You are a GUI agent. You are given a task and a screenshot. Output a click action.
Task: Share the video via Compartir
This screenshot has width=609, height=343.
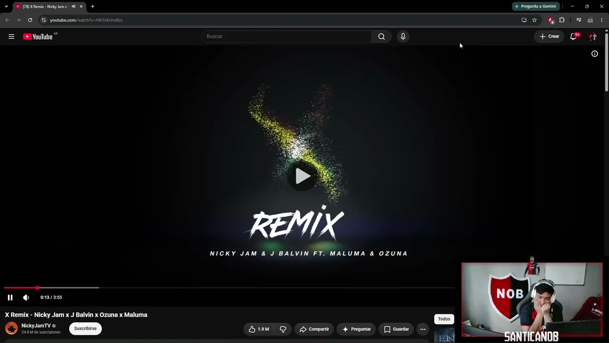coord(314,329)
